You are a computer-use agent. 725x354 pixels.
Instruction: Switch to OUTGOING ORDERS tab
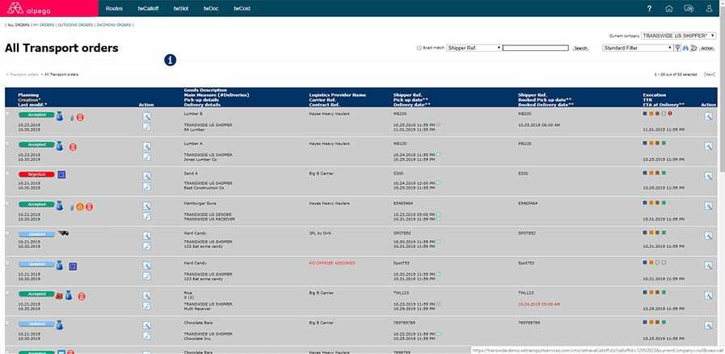click(75, 25)
